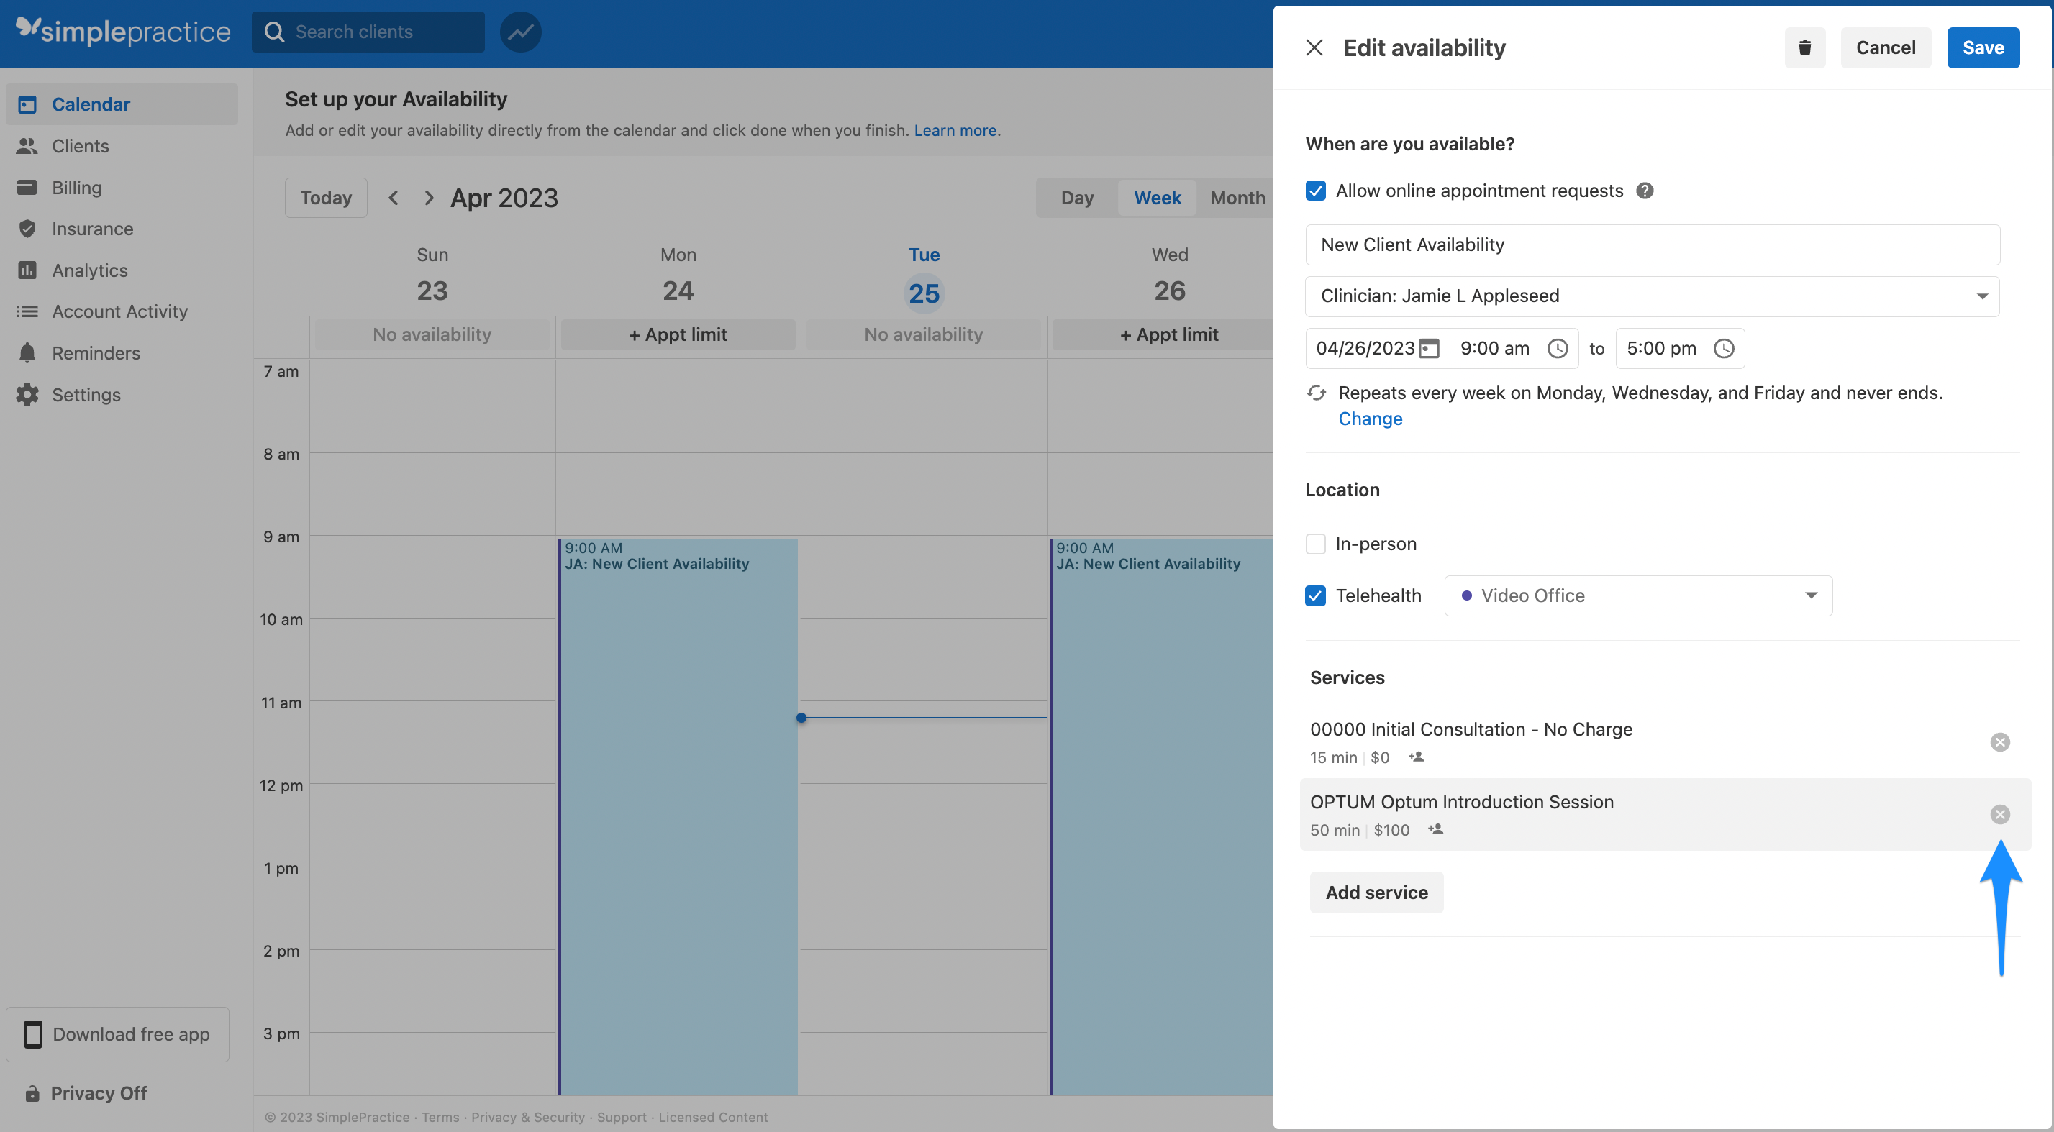Click the Add service button

1376,892
